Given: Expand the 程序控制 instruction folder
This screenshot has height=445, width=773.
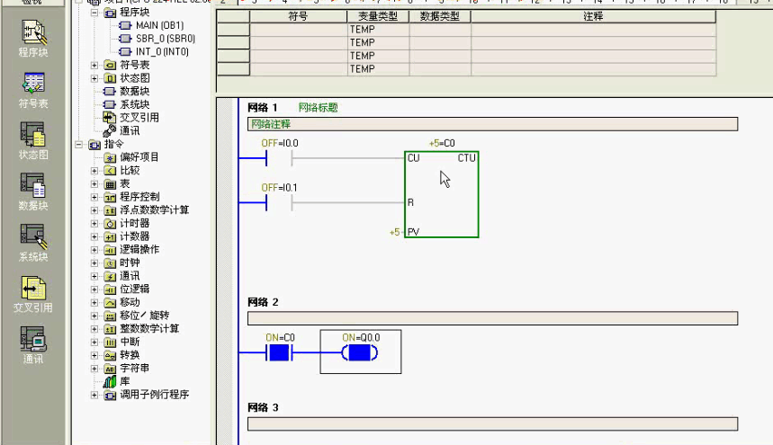Looking at the screenshot, I should [x=94, y=197].
